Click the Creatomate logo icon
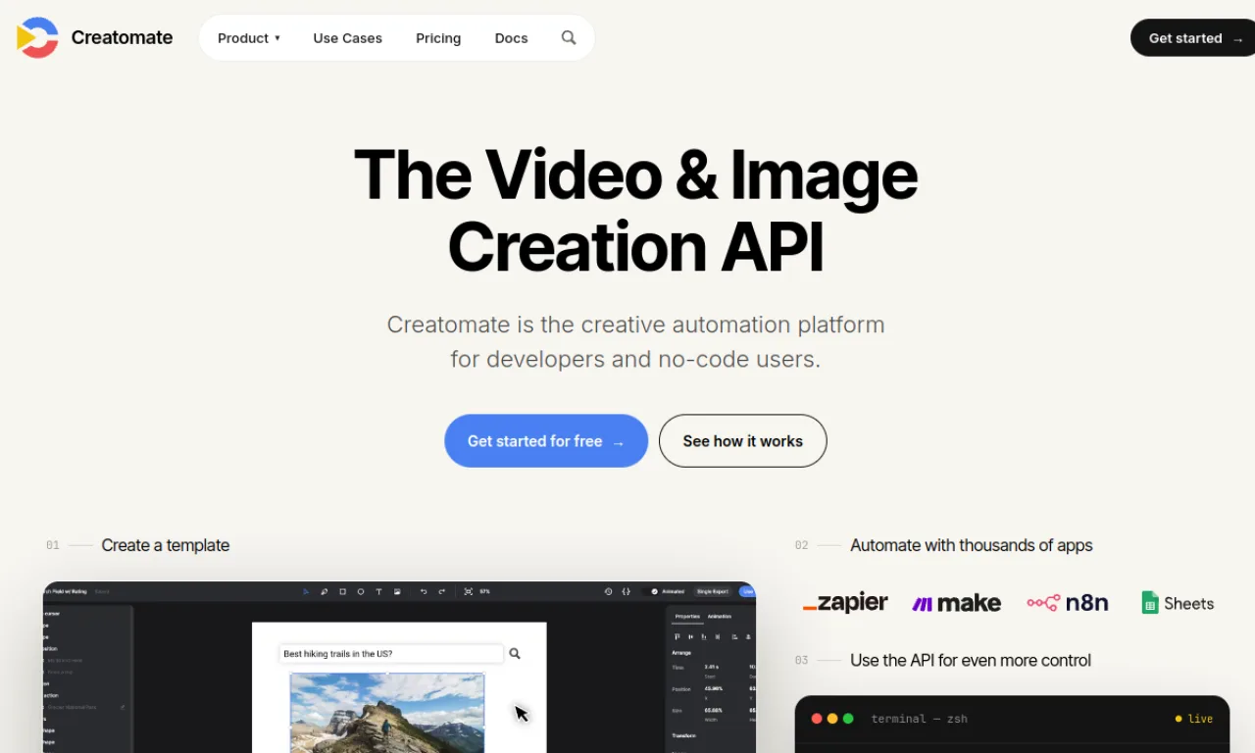 pos(37,37)
